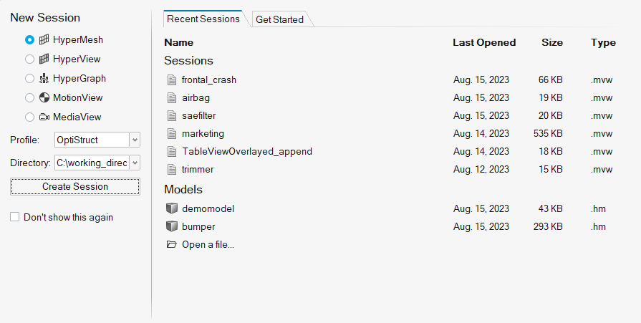Screen dimensions: 641x323
Task: Click the bumper model cube icon
Action: (x=171, y=226)
